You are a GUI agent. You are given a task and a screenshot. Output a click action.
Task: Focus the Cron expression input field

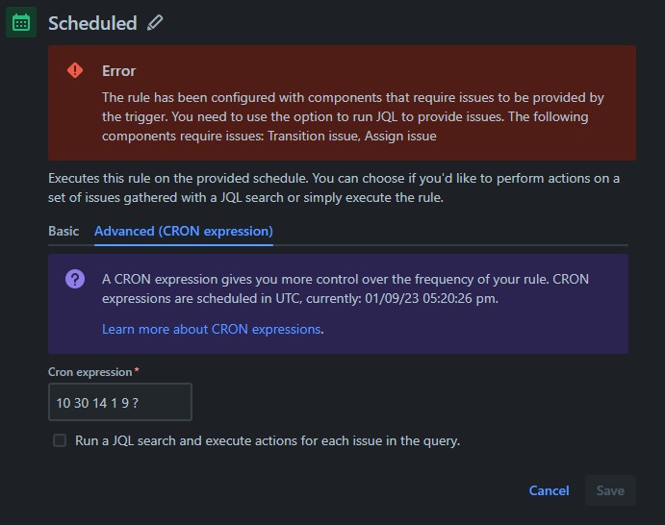tap(120, 402)
